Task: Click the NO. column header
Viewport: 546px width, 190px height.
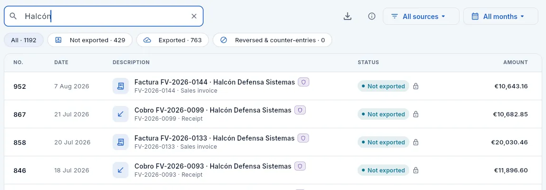Action: pos(18,62)
